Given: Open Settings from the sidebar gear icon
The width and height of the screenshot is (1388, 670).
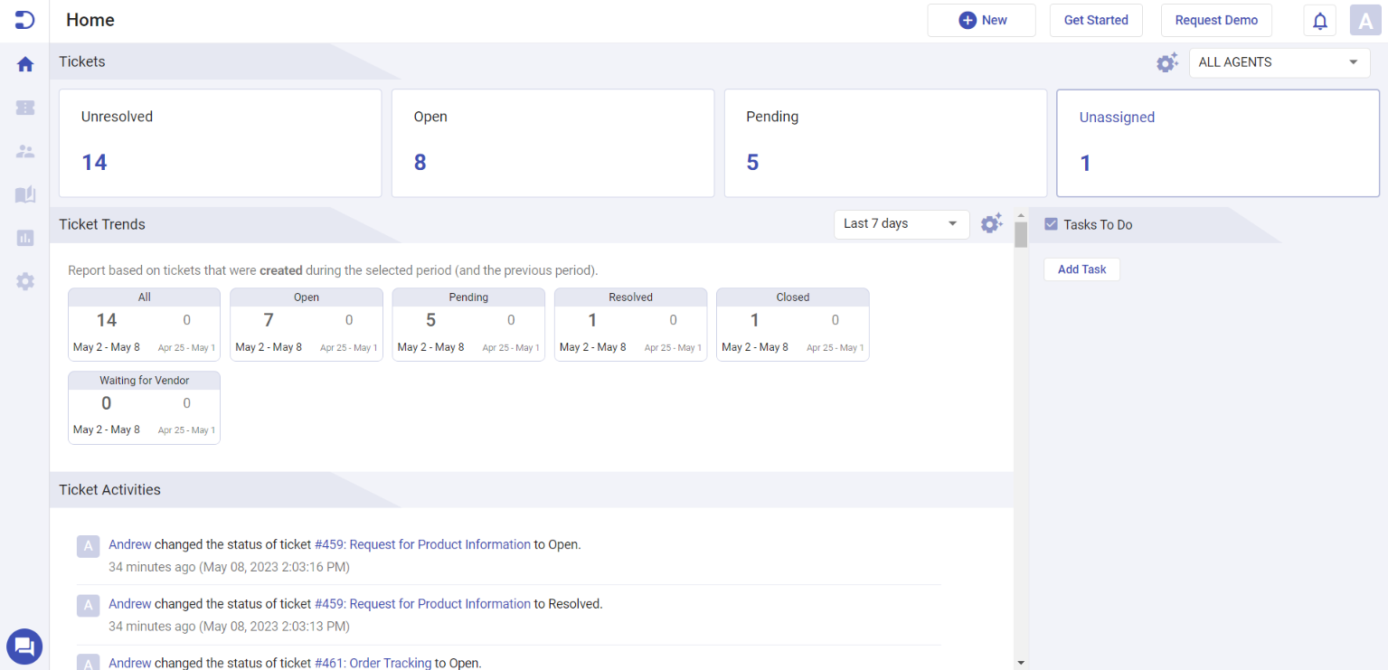Looking at the screenshot, I should (x=24, y=281).
